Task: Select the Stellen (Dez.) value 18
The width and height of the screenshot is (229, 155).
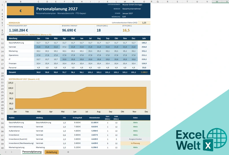Action: (99, 30)
